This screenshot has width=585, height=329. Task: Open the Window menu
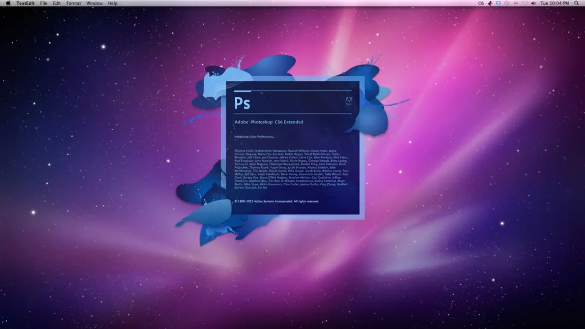(94, 3)
